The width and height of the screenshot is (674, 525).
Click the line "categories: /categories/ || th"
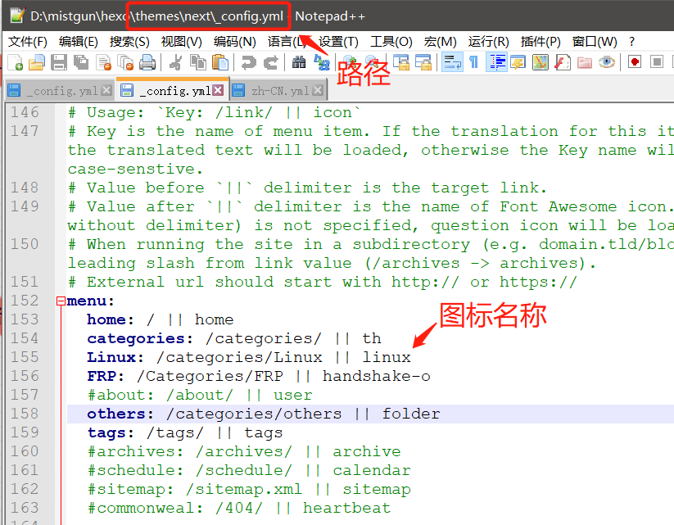[234, 338]
